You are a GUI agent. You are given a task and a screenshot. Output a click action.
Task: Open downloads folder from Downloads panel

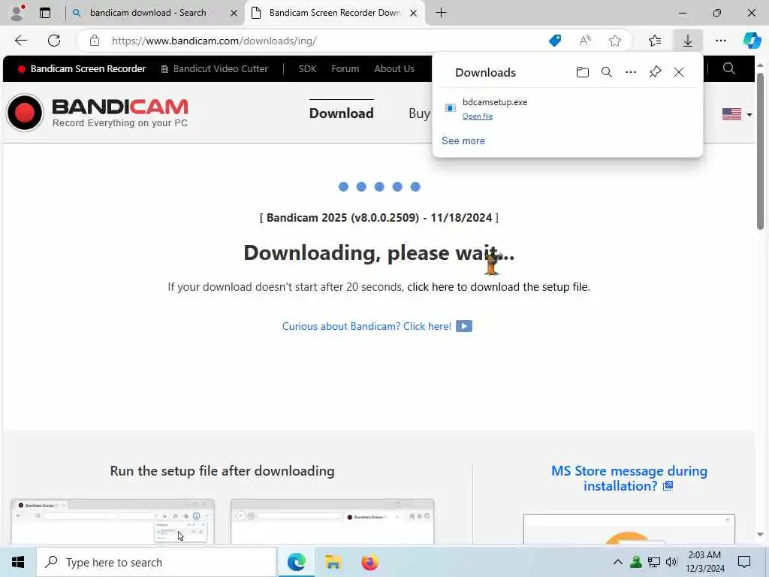pyautogui.click(x=582, y=73)
